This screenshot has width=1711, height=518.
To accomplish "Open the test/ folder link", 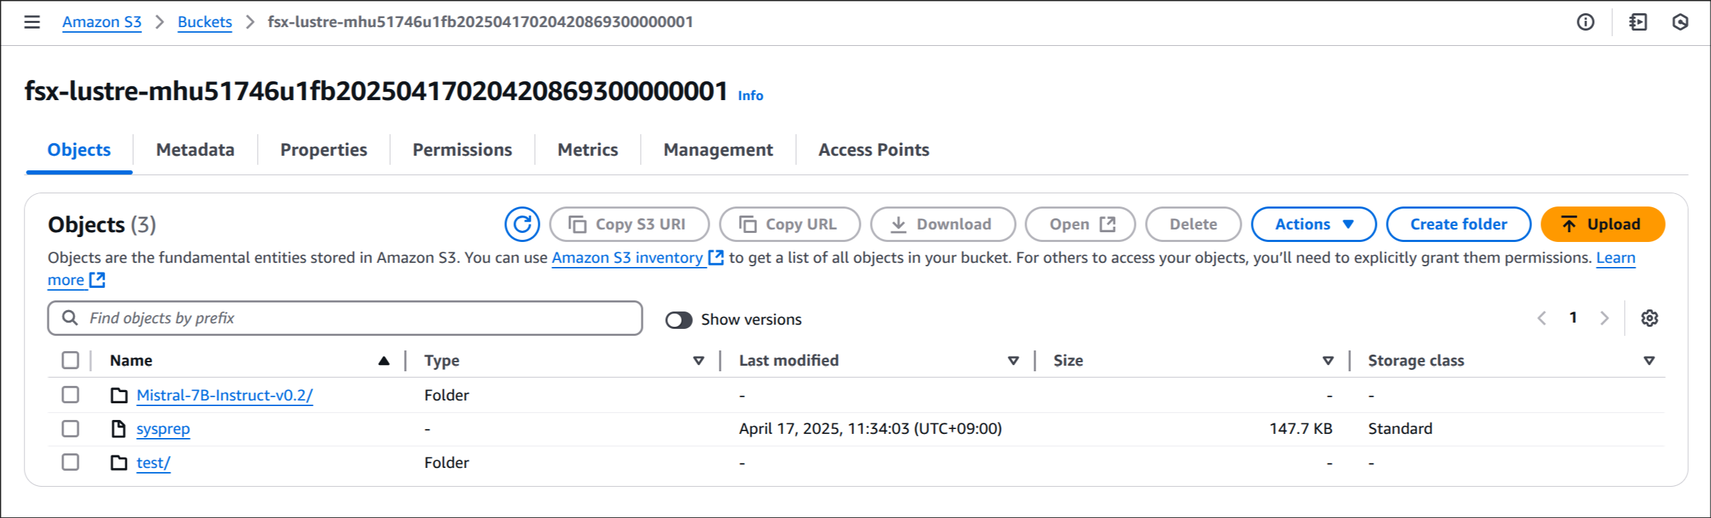I will pos(153,463).
